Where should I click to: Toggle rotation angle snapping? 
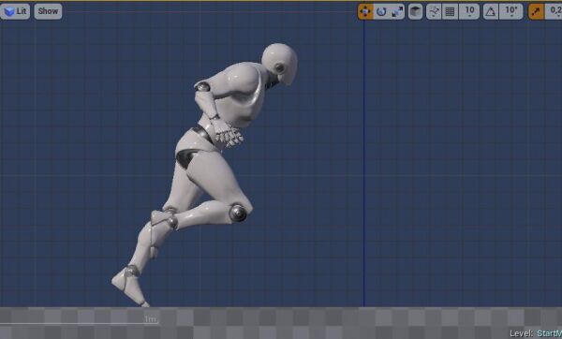point(491,12)
